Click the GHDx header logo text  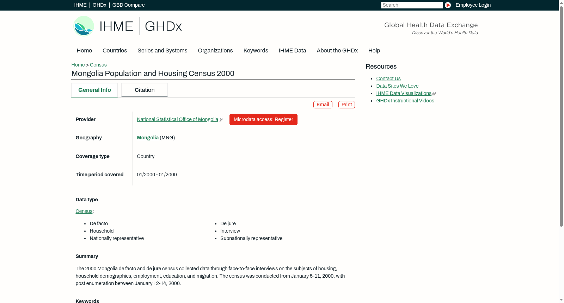(x=163, y=26)
